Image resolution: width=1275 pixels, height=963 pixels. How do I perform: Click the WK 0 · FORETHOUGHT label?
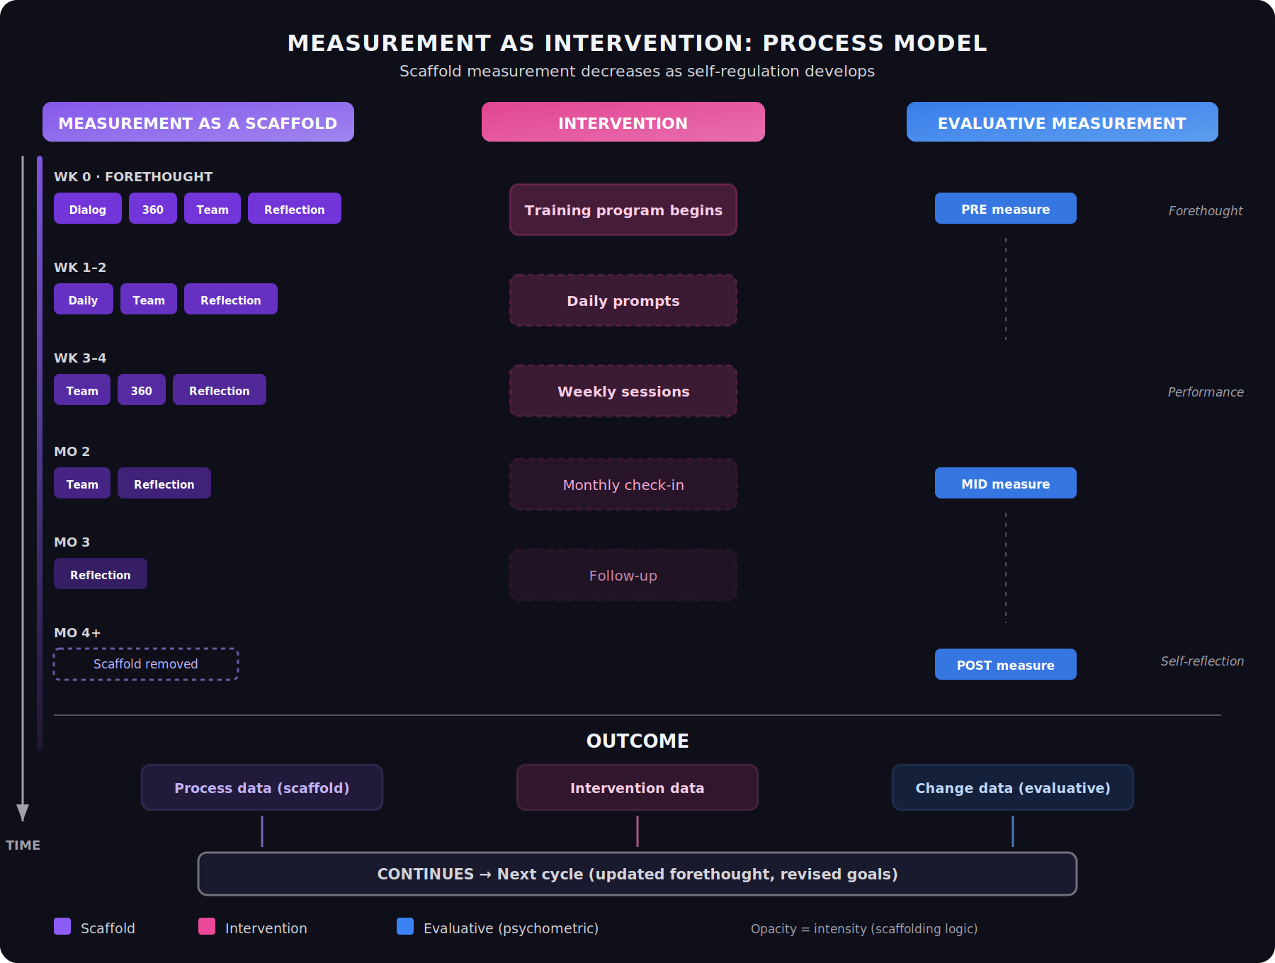pyautogui.click(x=133, y=176)
